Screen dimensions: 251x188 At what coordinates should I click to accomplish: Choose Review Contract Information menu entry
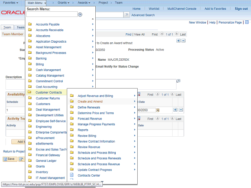(x=96, y=141)
